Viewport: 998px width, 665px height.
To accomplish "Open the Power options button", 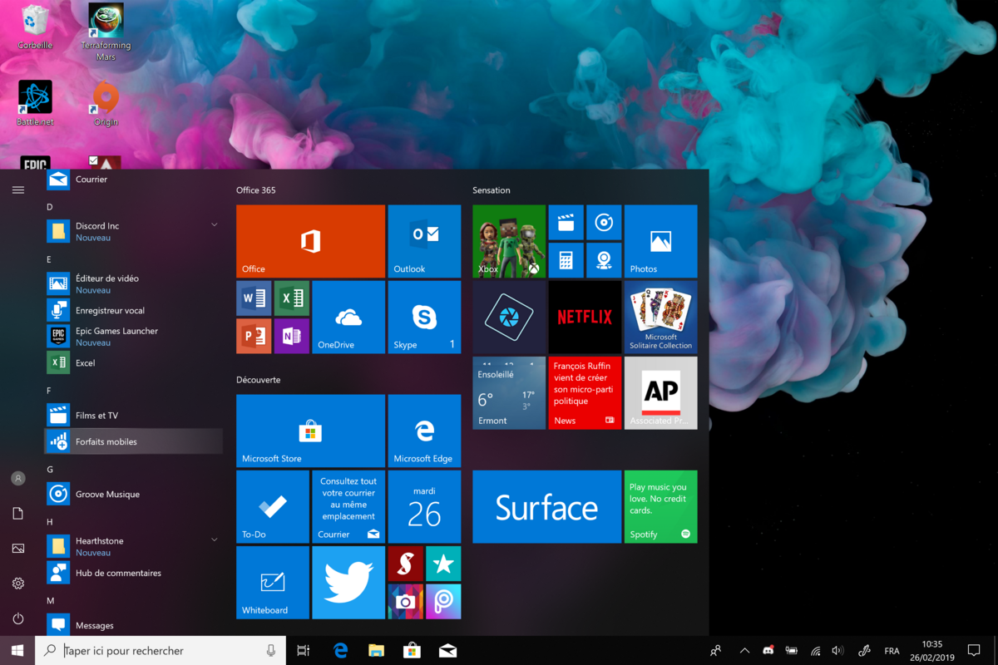I will (18, 618).
